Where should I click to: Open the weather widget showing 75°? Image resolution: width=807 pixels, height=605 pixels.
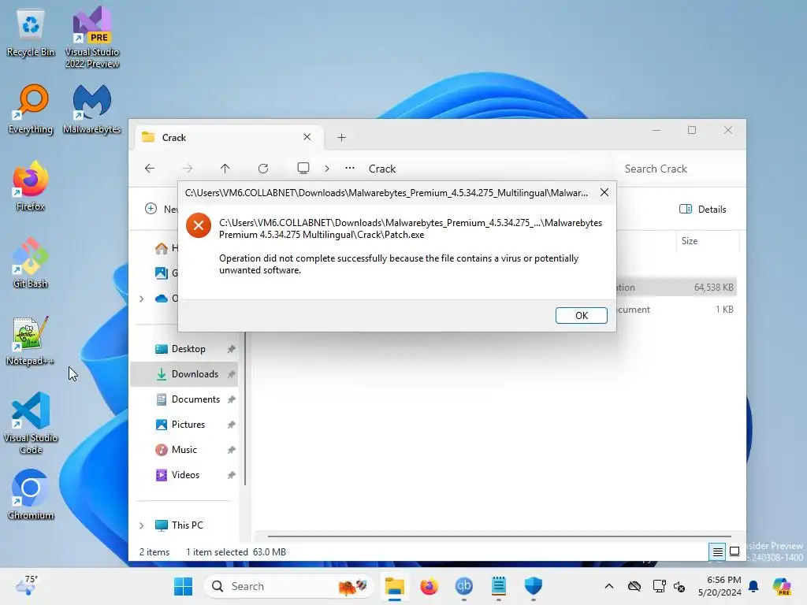(x=27, y=586)
